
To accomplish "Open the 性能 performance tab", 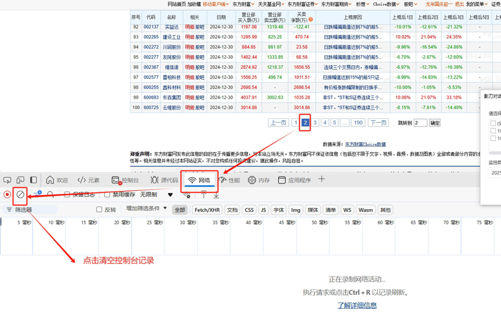I will point(230,180).
